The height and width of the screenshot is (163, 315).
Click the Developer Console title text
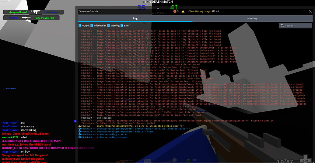pos(88,12)
